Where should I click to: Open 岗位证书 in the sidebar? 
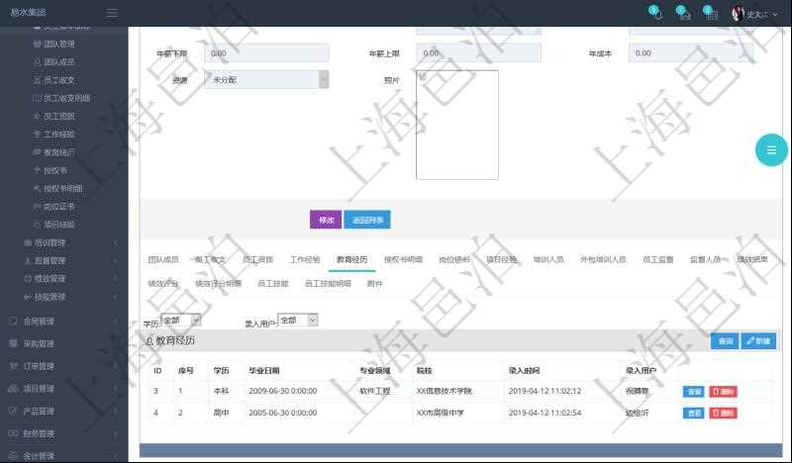click(x=58, y=207)
